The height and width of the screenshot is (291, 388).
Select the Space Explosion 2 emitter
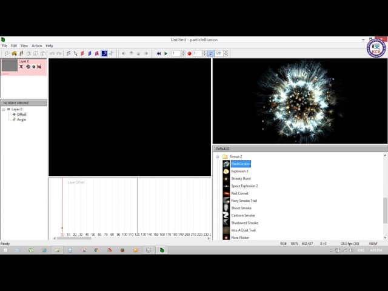[x=244, y=186]
